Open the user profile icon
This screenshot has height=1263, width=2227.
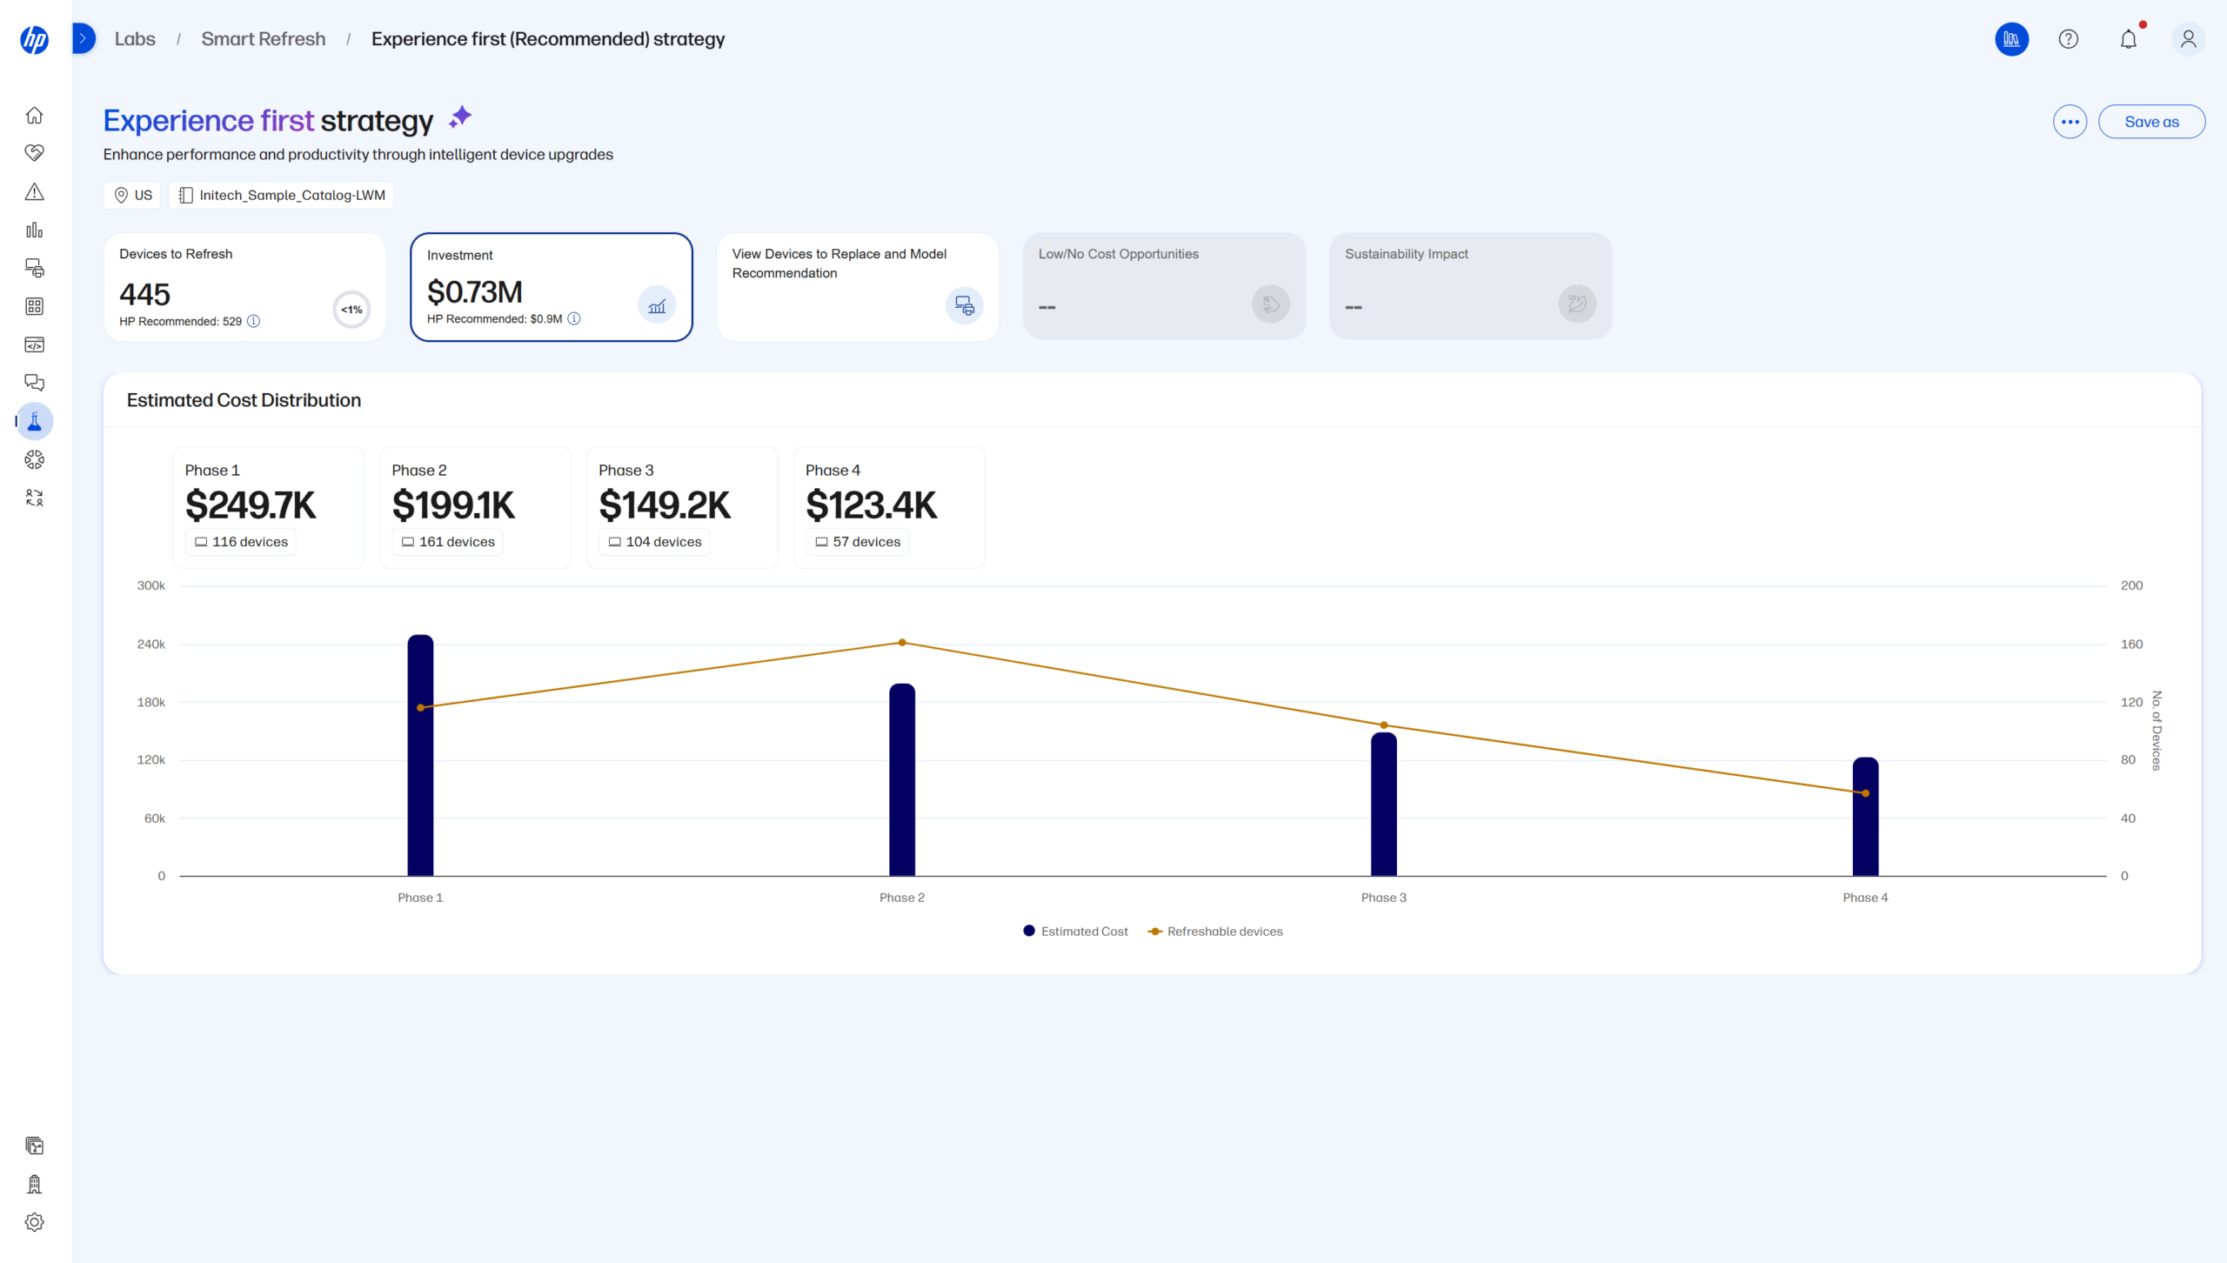click(2188, 39)
